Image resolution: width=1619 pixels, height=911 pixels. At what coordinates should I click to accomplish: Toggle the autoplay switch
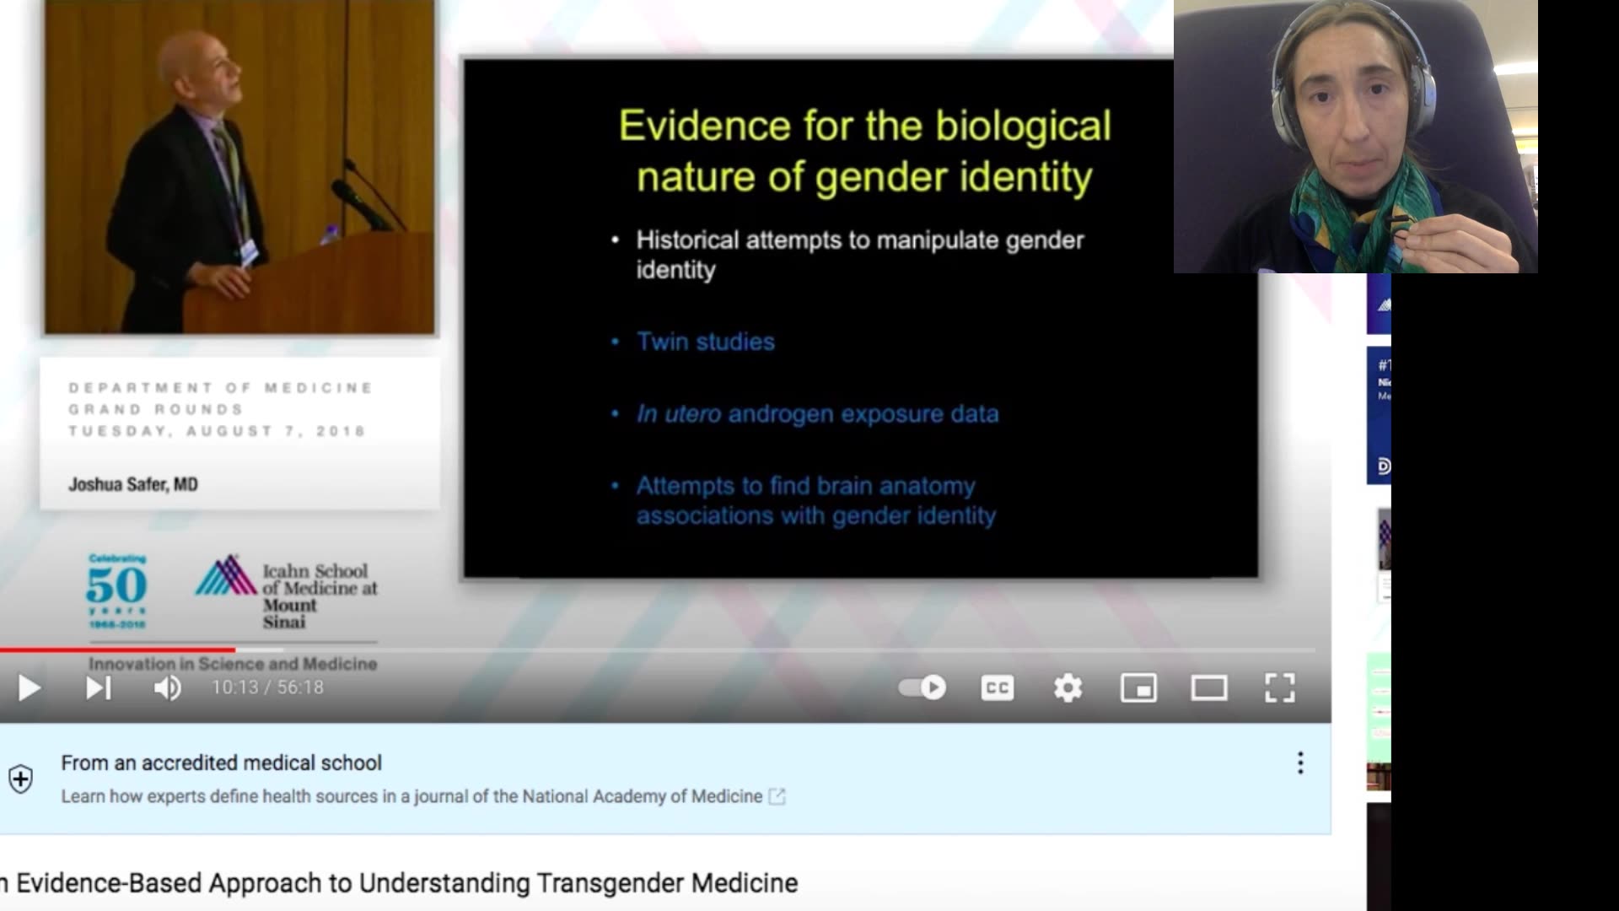tap(922, 687)
